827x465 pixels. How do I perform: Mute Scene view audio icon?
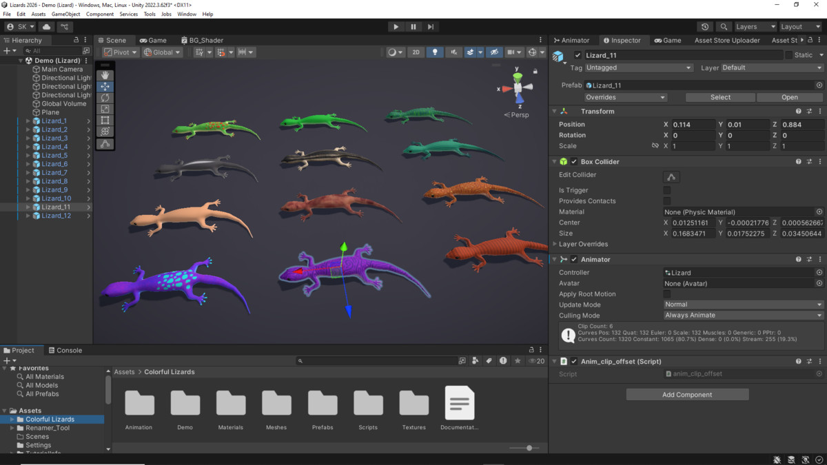[x=452, y=52]
